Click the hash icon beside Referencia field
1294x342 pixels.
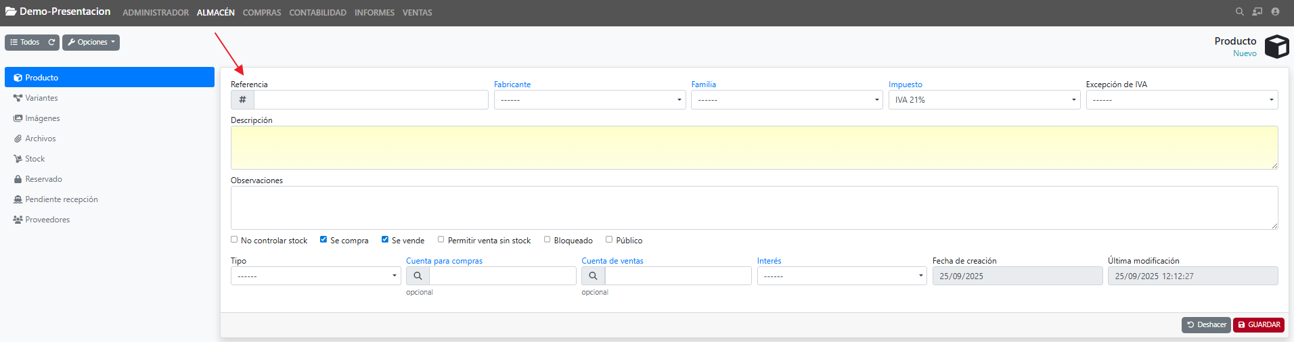242,100
